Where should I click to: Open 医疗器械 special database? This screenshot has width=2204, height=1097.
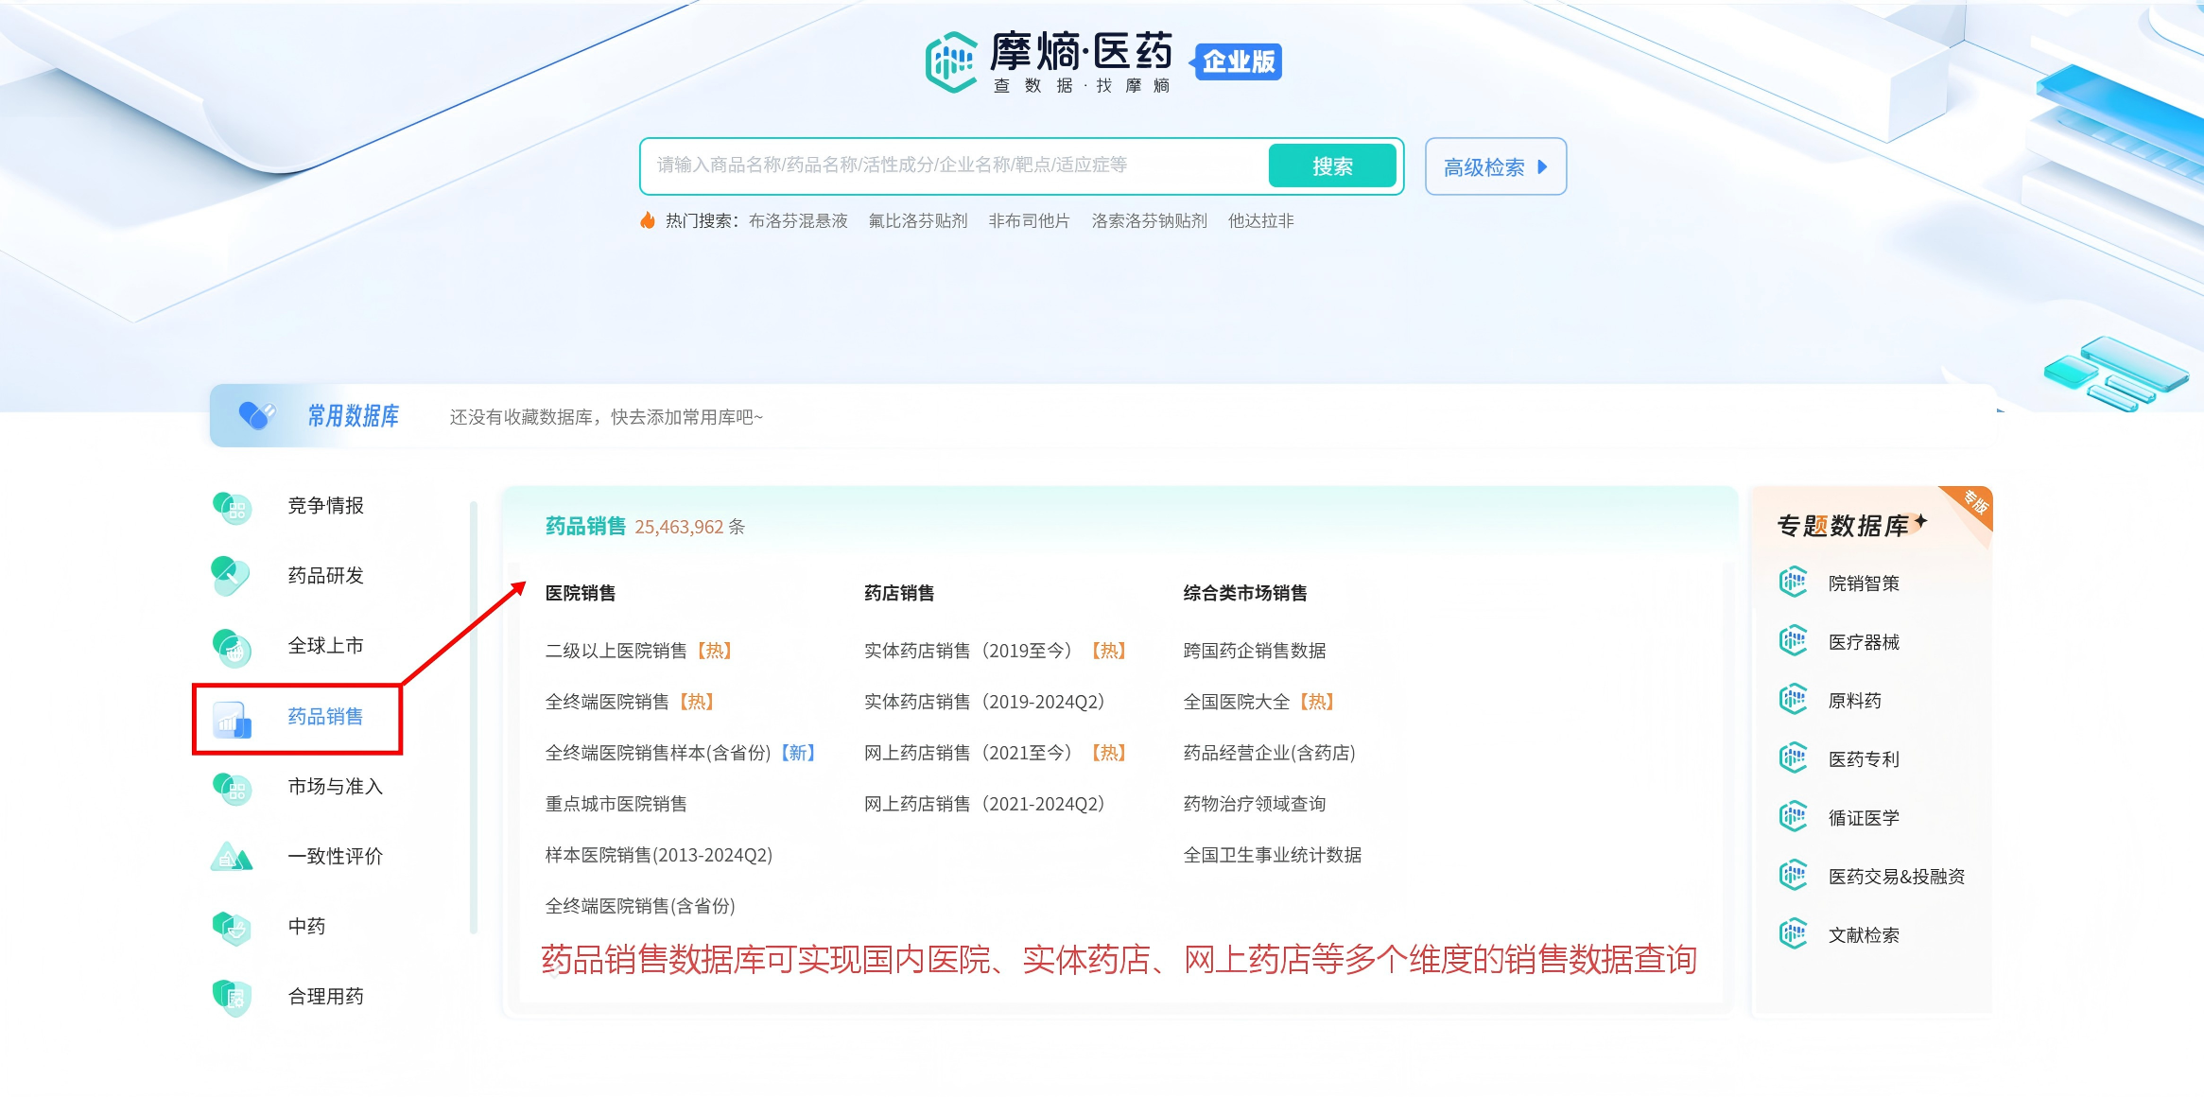1864,642
